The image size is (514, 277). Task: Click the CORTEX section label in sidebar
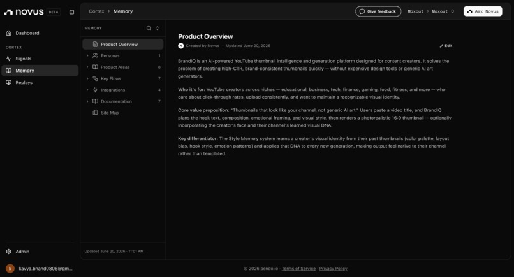[14, 48]
